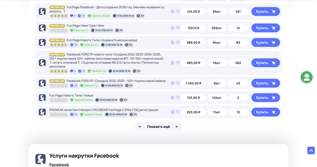This screenshot has width=317, height=167.
Task: Add Fun Page New Type listing to favorites
Action: pyautogui.click(x=178, y=28)
